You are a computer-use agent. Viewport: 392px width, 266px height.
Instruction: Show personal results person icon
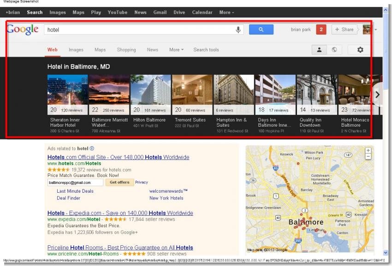click(x=319, y=50)
